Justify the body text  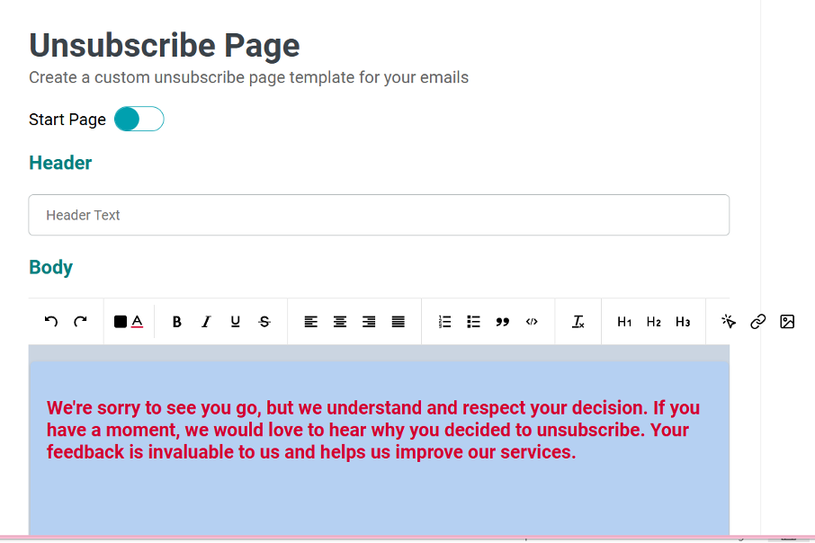coord(399,322)
